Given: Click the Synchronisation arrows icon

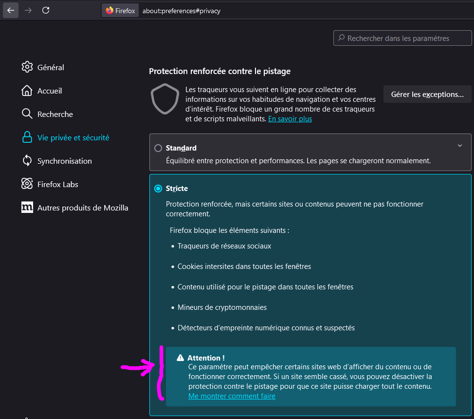Looking at the screenshot, I should click(27, 161).
